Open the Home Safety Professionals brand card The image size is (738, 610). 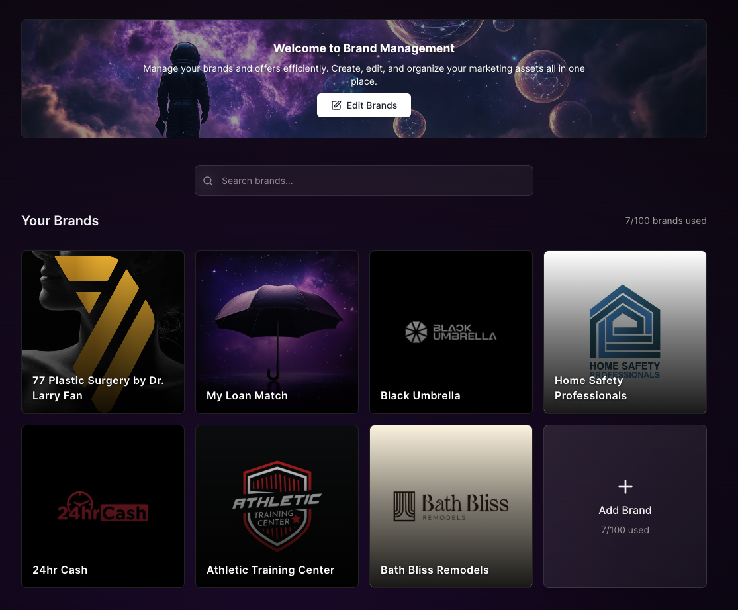625,332
